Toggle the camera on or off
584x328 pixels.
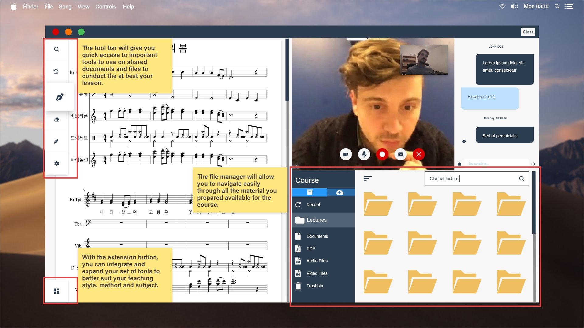[346, 154]
